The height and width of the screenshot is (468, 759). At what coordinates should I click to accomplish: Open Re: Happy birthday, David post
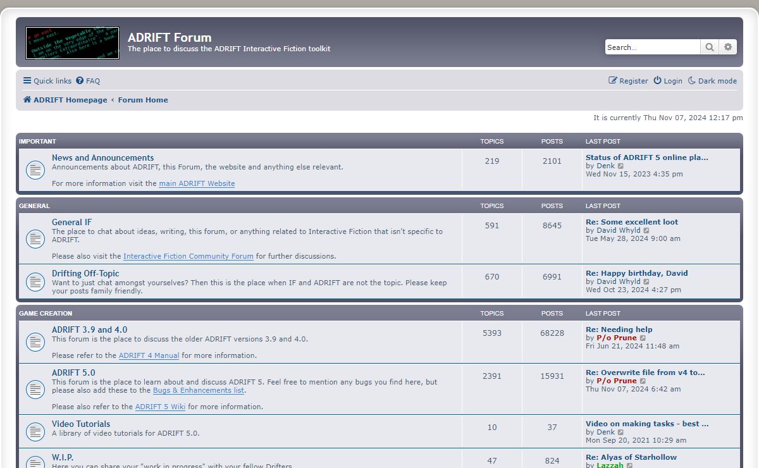637,273
